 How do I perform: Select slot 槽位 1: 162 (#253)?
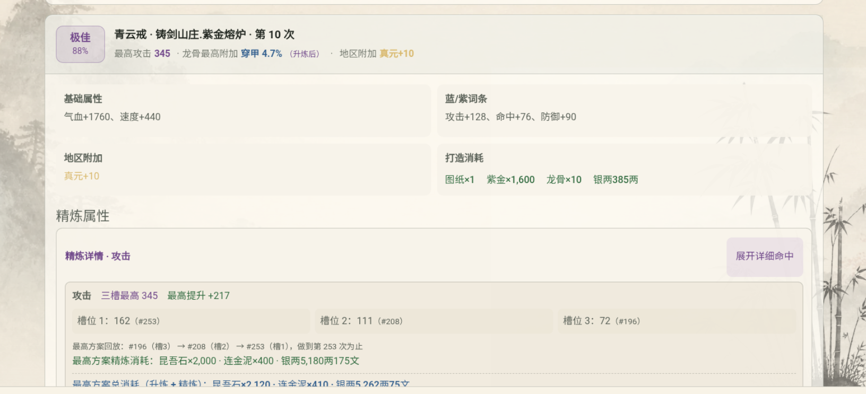(x=190, y=321)
